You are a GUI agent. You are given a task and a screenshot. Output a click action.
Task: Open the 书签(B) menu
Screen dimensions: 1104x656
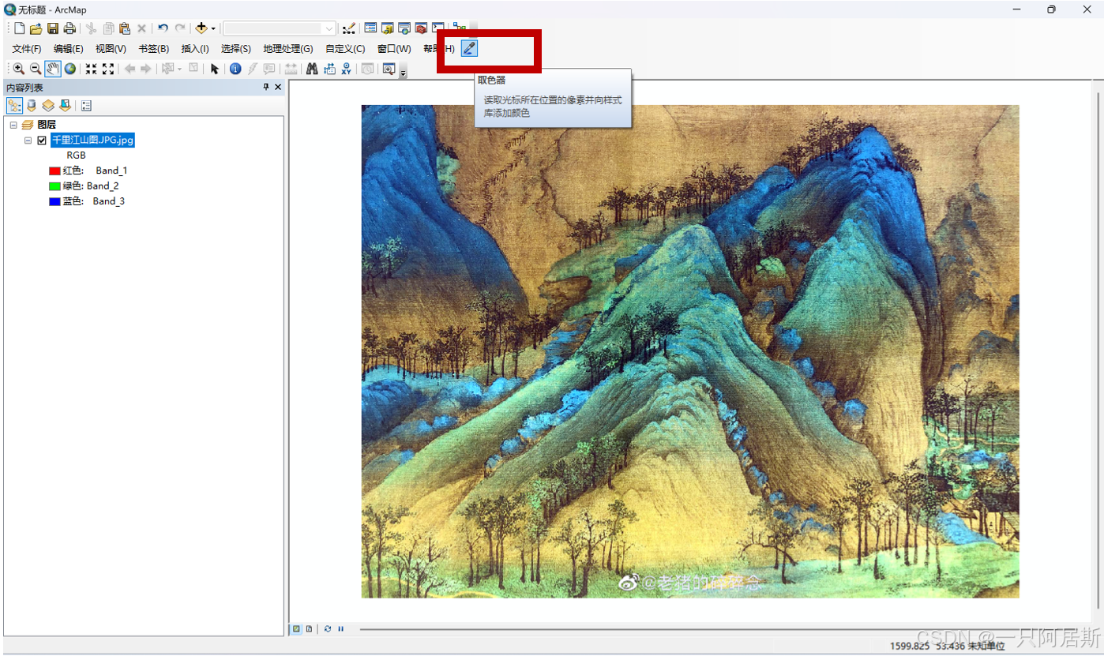[x=153, y=49]
